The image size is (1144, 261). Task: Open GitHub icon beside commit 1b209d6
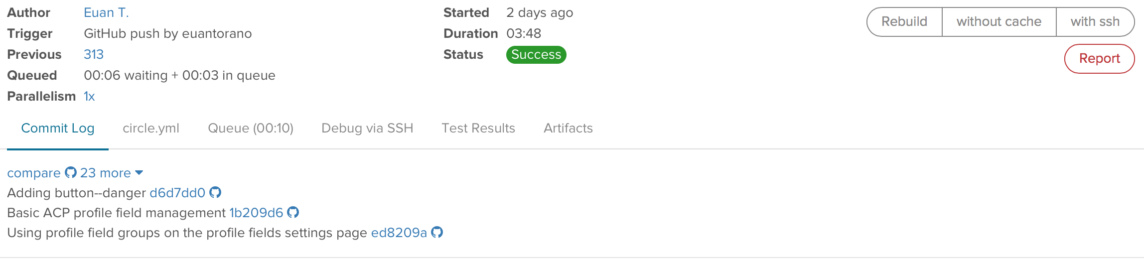coord(293,212)
